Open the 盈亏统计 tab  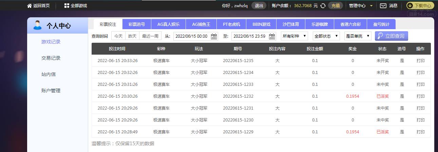[381, 24]
